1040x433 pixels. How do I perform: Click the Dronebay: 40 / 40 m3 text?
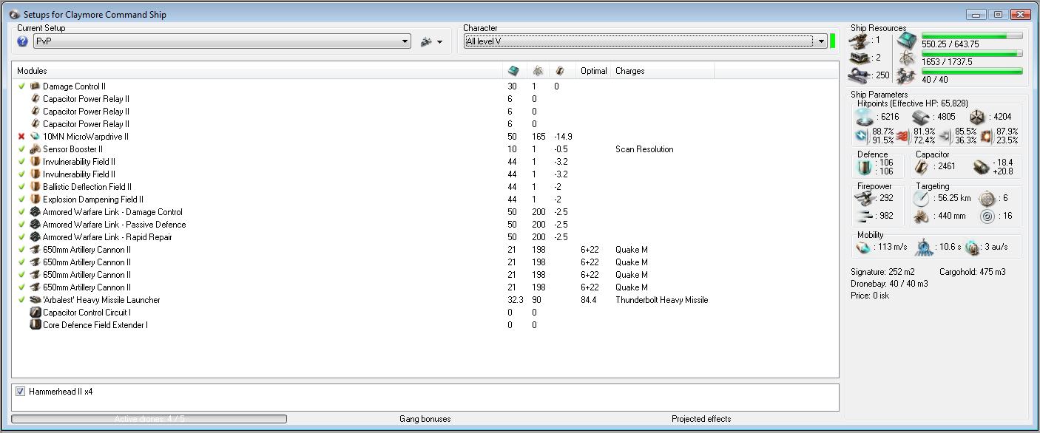pos(889,284)
